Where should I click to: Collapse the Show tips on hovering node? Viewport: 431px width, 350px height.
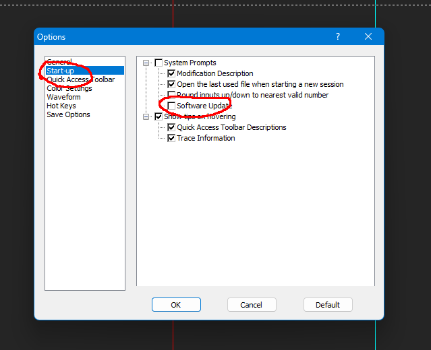click(146, 116)
